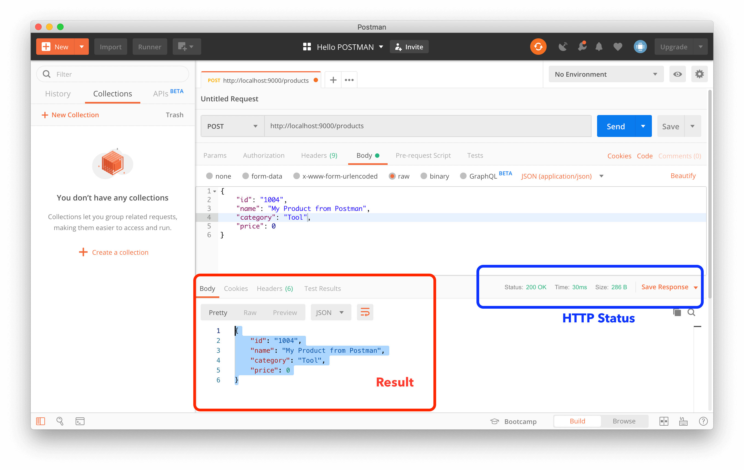Toggle line wrap icon in response

tap(365, 312)
